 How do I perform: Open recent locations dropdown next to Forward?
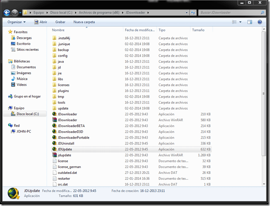pyautogui.click(x=20, y=13)
